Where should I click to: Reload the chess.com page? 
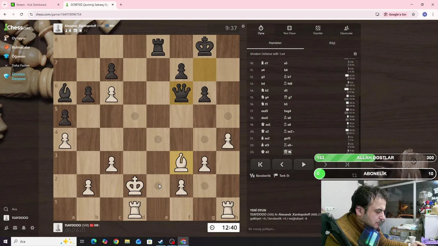(x=21, y=14)
